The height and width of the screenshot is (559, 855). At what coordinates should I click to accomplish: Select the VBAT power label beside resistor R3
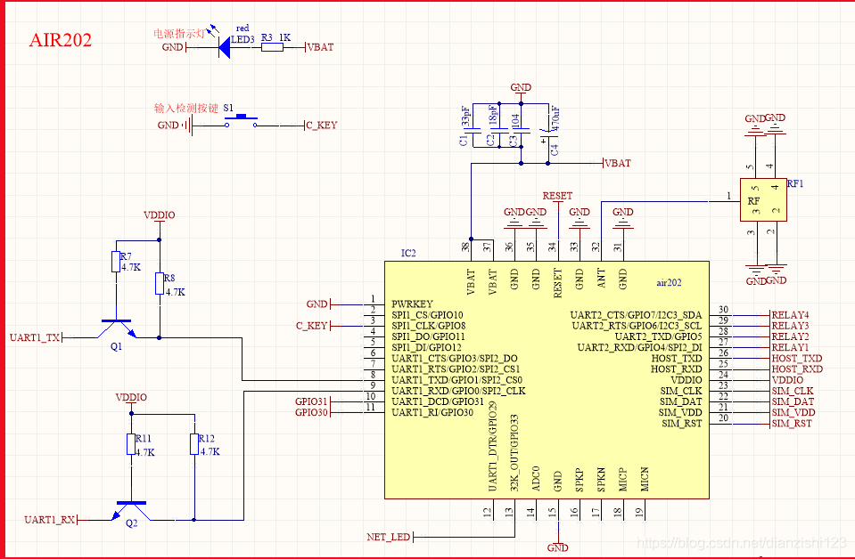(x=321, y=47)
